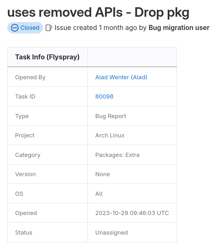
Task: Open the 'Bug migration user' author profile
Action: 179,28
